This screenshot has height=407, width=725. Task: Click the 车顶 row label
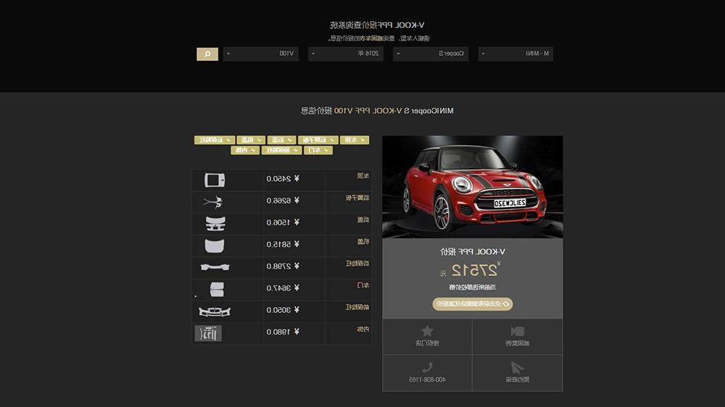363,176
